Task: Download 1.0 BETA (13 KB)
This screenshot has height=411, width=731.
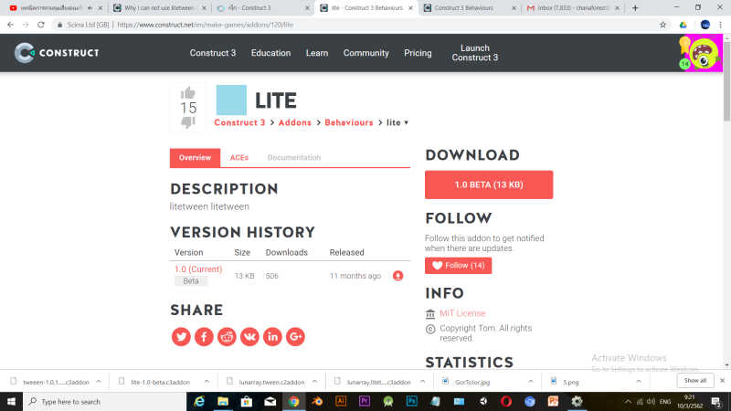Action: (x=489, y=184)
